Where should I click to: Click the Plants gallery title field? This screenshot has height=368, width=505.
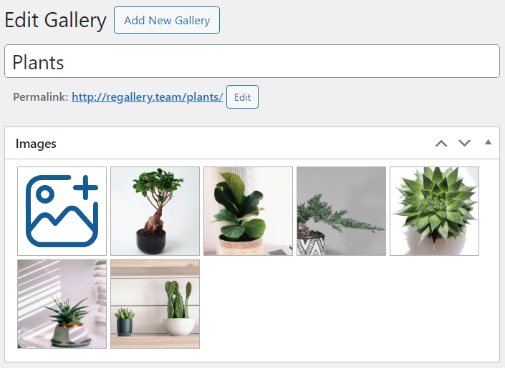pos(252,61)
